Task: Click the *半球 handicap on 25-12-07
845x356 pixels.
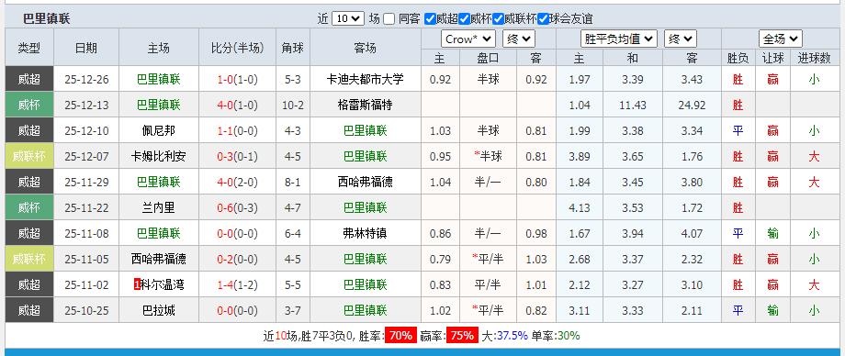Action: point(489,157)
